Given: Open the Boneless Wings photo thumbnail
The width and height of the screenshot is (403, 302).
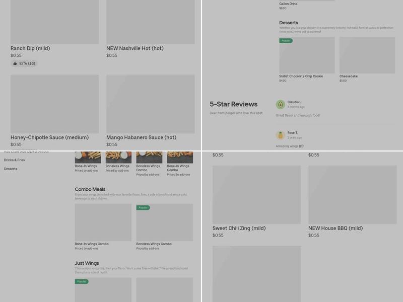Looking at the screenshot, I should click(x=118, y=157).
